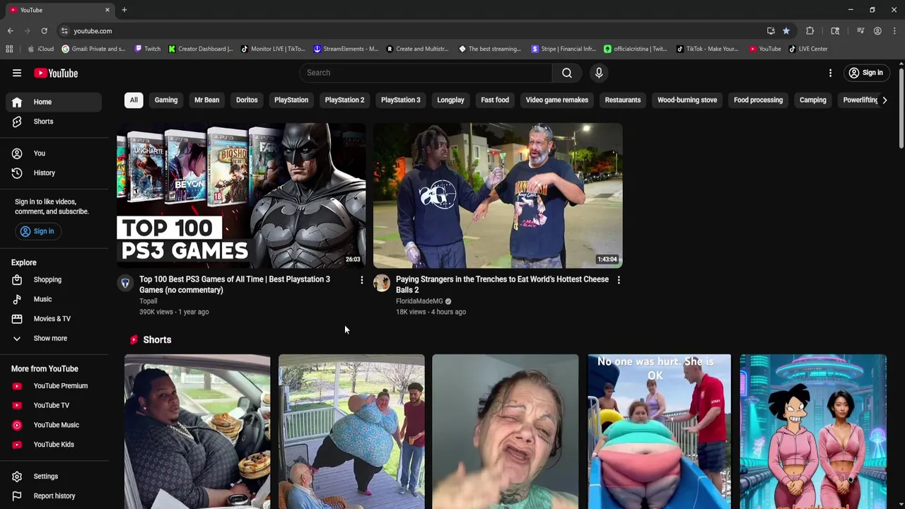
Task: Select the PlayStation 2 filter chip
Action: pos(344,100)
